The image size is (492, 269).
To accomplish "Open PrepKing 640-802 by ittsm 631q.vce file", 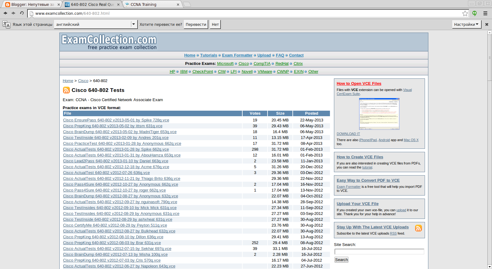I will tap(113, 126).
